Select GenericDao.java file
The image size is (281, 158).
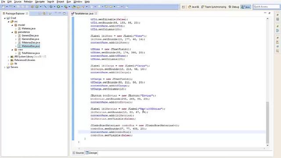[x=28, y=36]
